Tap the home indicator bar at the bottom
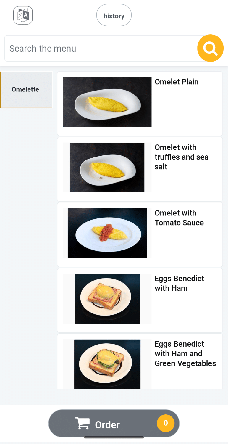The height and width of the screenshot is (444, 228). [x=114, y=437]
